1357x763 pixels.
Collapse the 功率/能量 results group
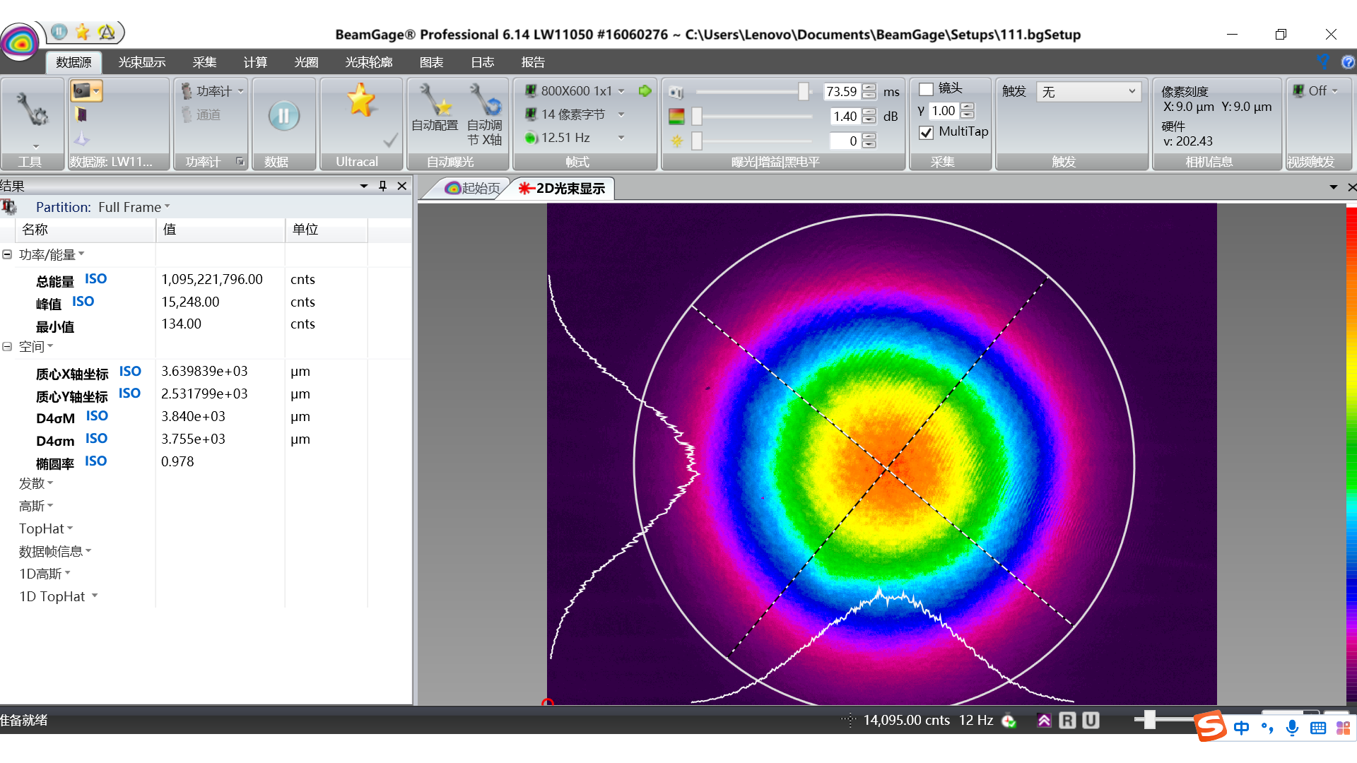7,254
